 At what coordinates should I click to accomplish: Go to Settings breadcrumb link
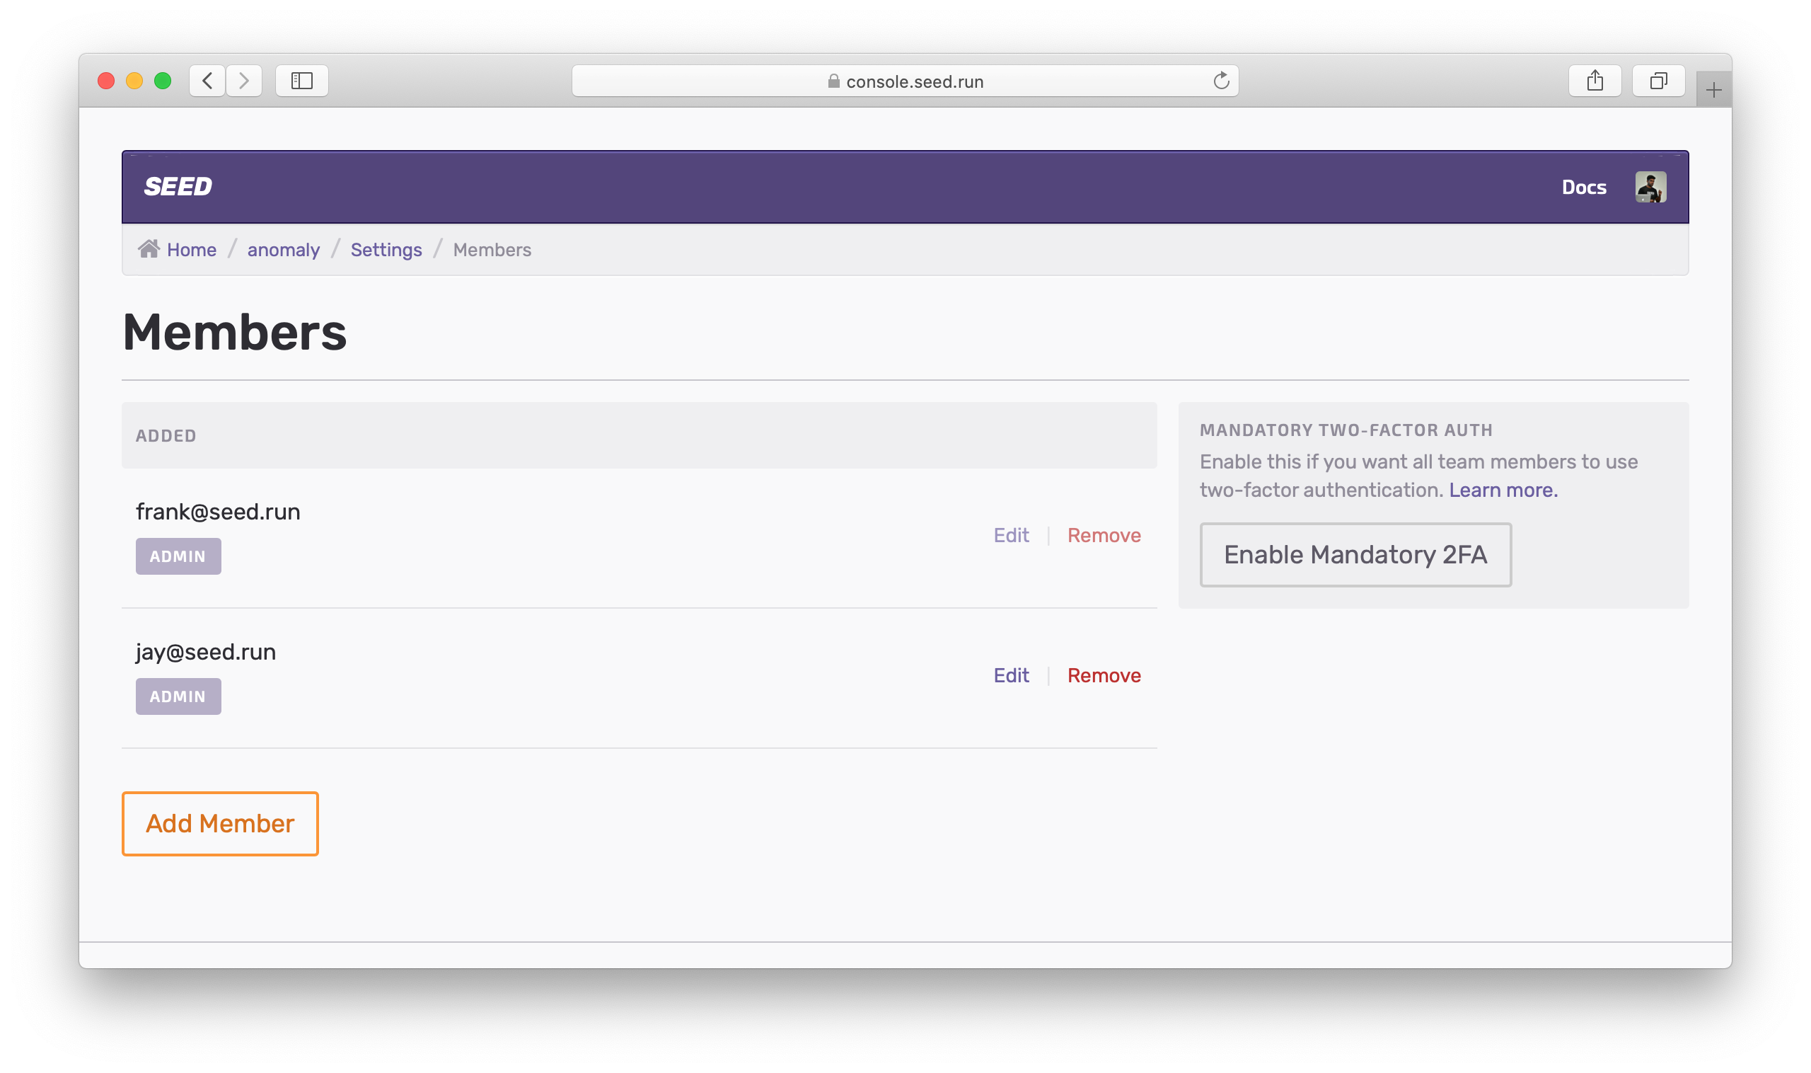[386, 249]
